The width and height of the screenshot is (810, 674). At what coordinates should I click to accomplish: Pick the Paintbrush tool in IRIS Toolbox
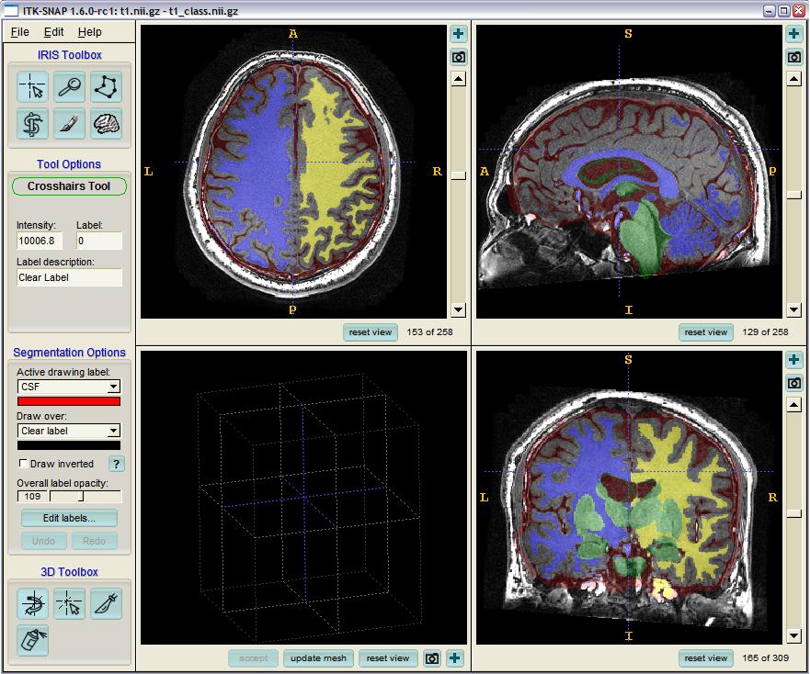click(x=70, y=124)
